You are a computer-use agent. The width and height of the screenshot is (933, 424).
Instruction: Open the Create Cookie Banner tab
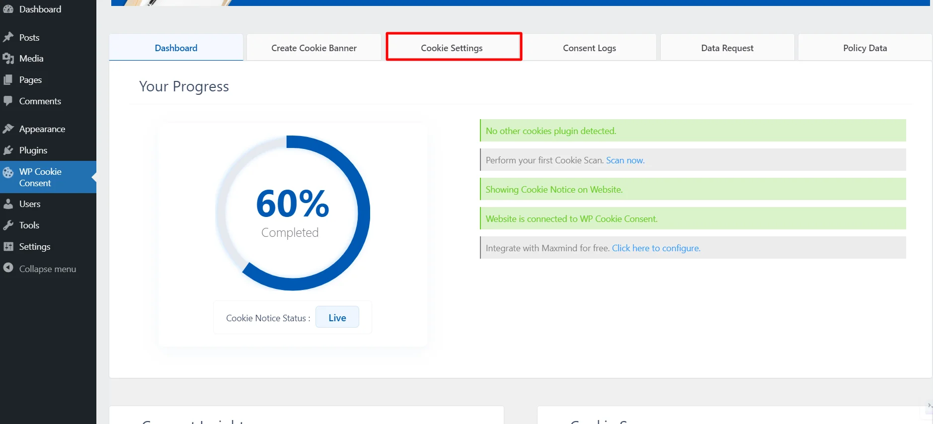pos(314,48)
